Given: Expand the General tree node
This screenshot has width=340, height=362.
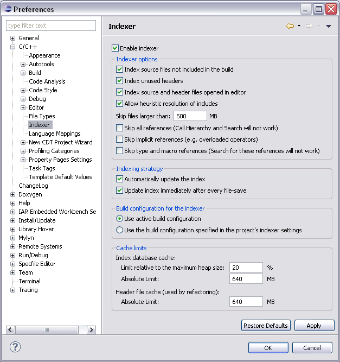Looking at the screenshot, I should 12,38.
